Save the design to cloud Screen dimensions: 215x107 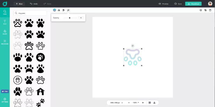pyautogui.click(x=178, y=4)
